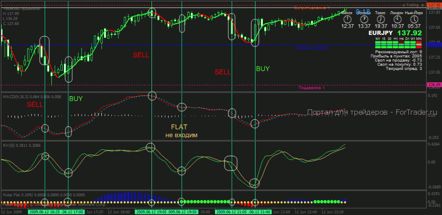
Task: Click the orange 137.95 resistance price tag
Action: (433, 5)
